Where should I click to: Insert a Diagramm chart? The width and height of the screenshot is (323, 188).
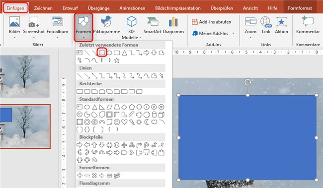coord(173,25)
